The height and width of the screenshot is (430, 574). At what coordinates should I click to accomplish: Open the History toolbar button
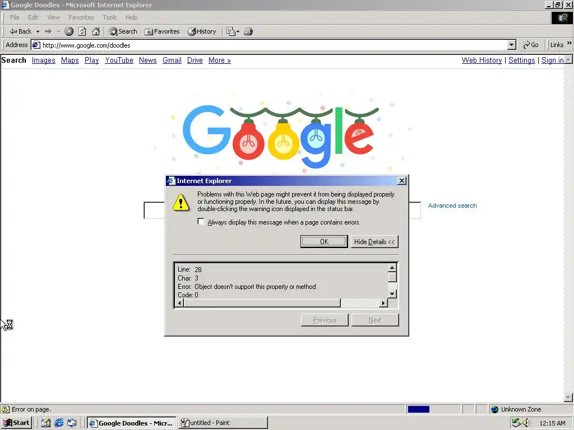(x=202, y=31)
